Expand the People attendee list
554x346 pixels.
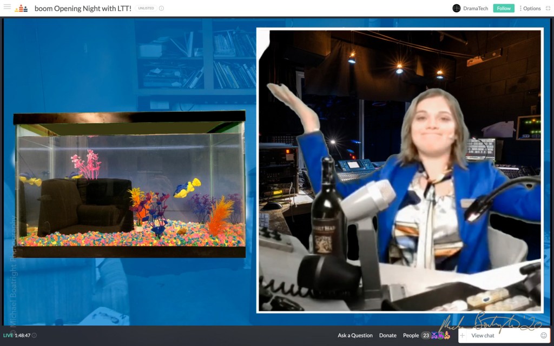point(411,335)
